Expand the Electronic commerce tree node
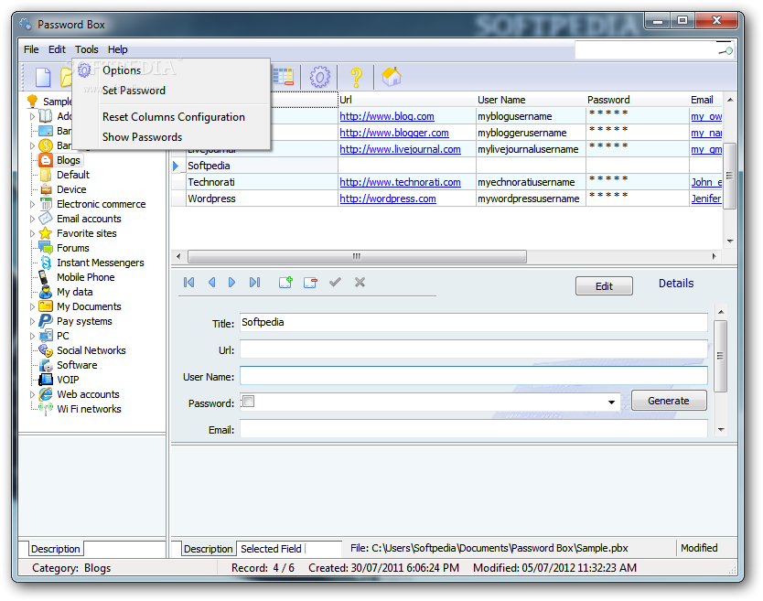 (x=32, y=204)
